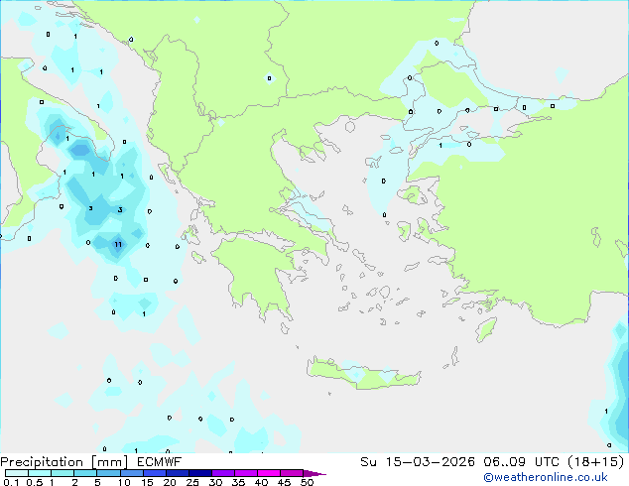
Task: Click the '0.5' legend scale label
Action: (35, 482)
